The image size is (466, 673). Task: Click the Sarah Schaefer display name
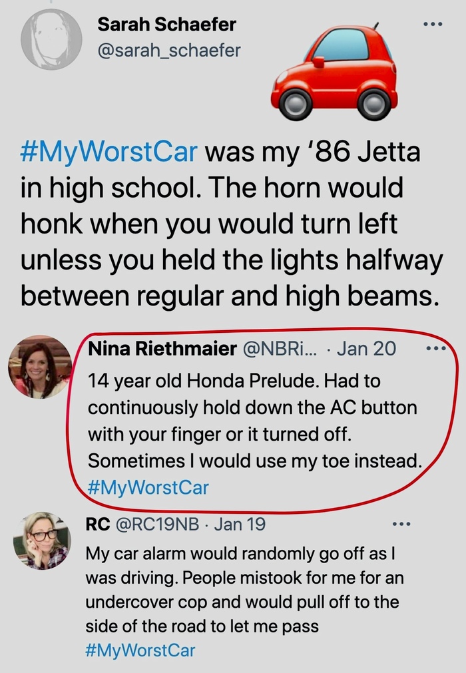coord(166,25)
